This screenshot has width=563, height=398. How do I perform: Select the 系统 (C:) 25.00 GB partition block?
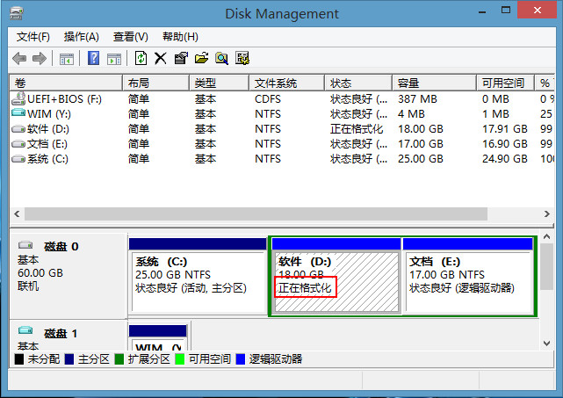coord(198,276)
